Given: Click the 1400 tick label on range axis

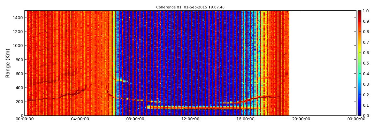Looking at the screenshot, I should click(x=18, y=18).
